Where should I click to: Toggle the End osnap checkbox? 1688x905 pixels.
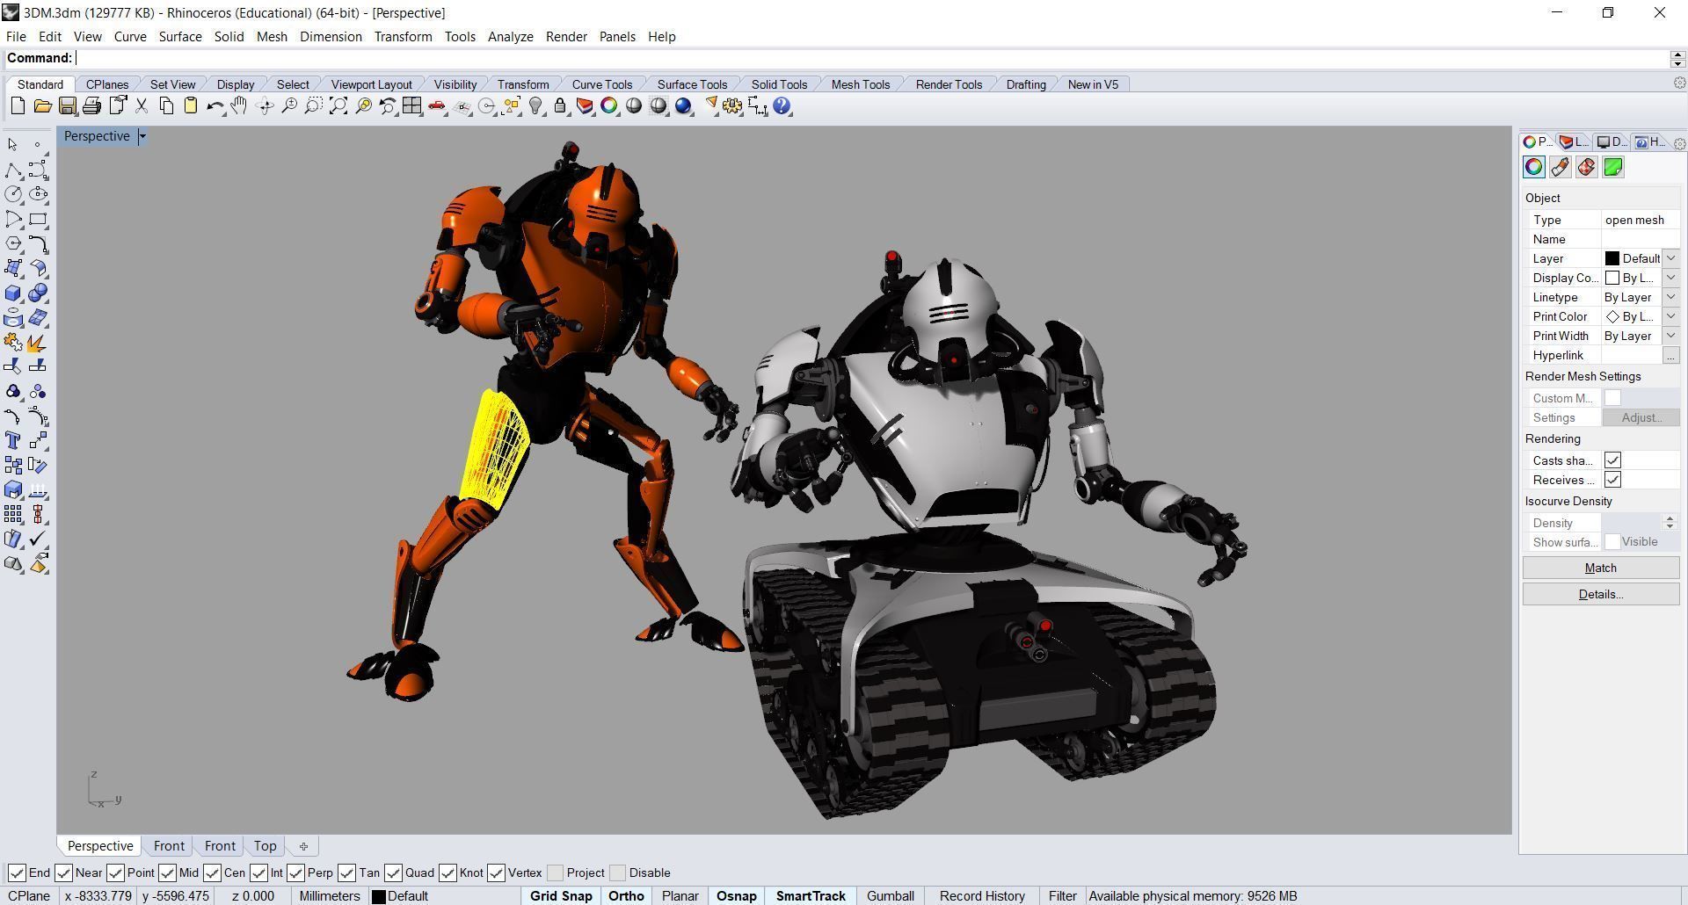[17, 872]
